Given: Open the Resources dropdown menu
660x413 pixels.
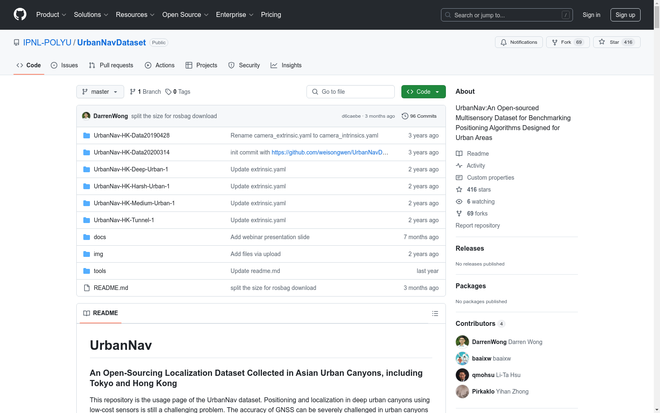Looking at the screenshot, I should [x=135, y=15].
